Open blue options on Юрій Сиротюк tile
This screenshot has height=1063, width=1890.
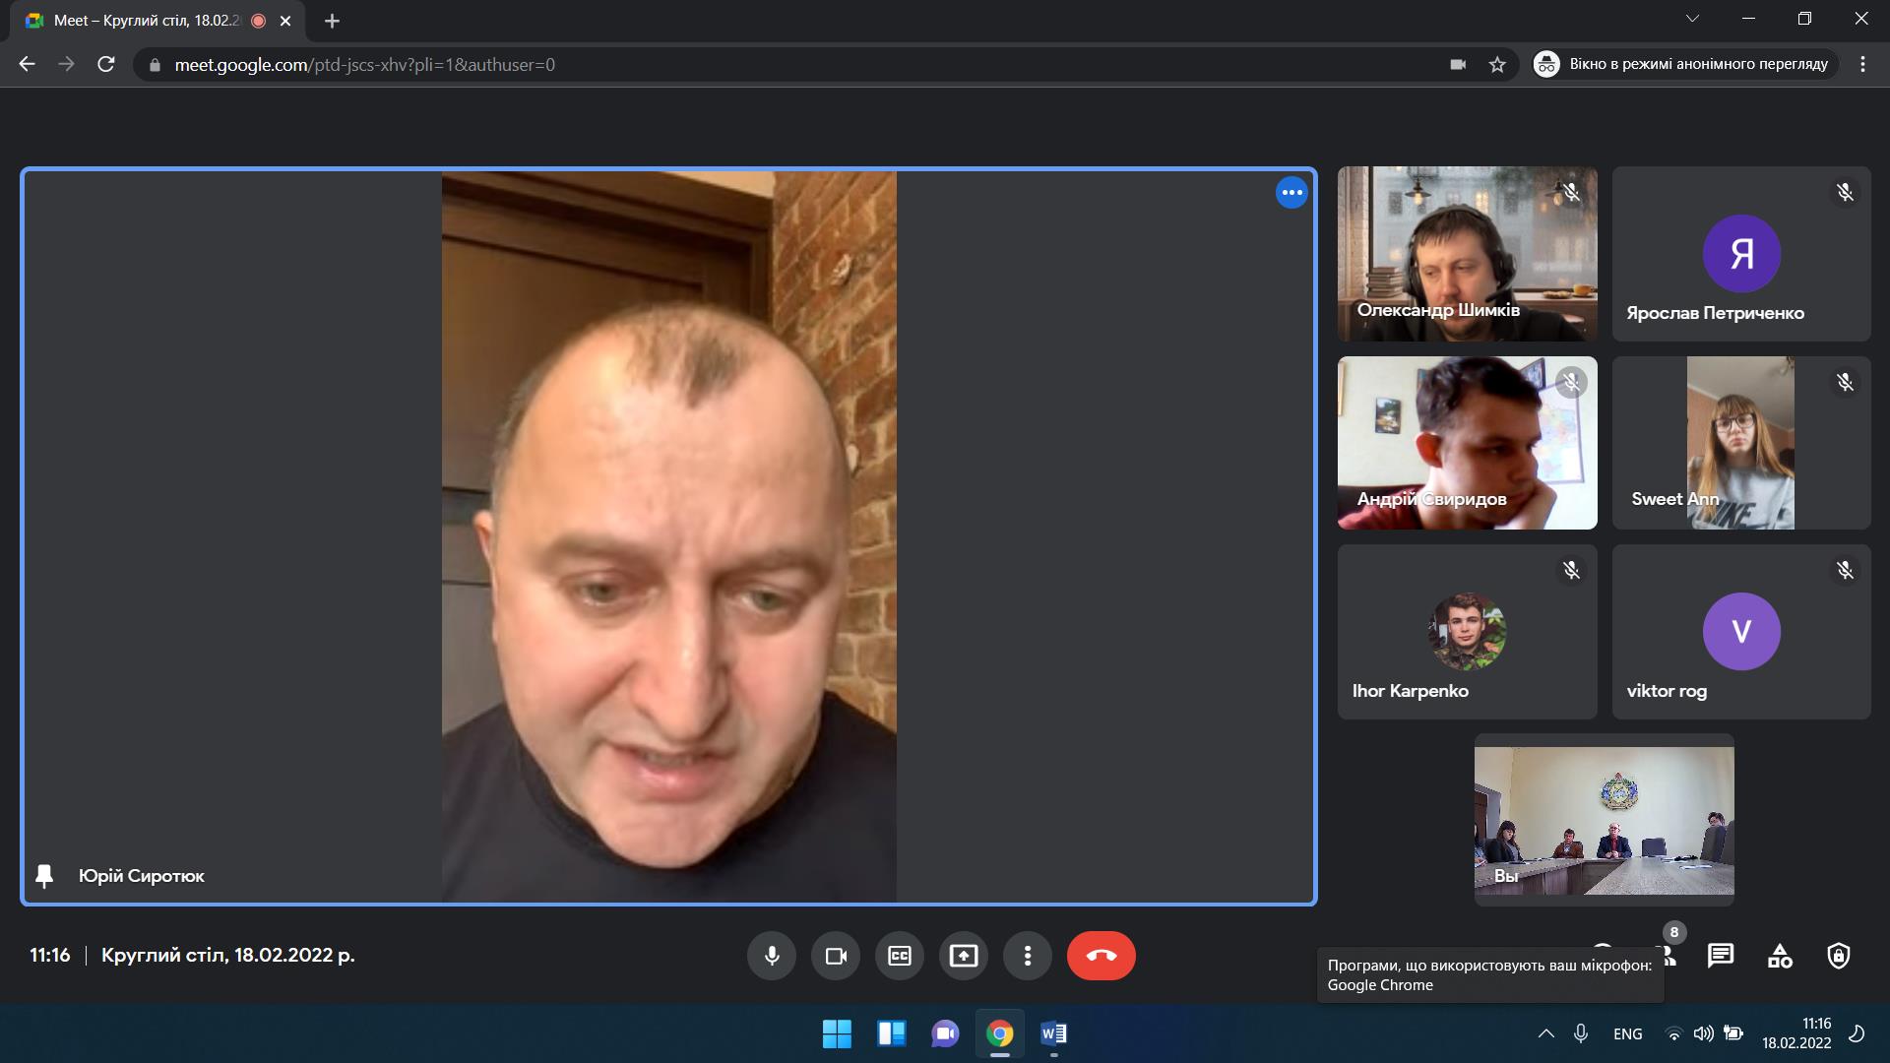point(1291,193)
